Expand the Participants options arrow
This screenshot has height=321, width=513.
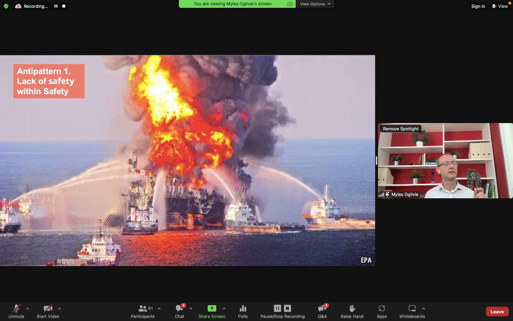click(x=159, y=309)
